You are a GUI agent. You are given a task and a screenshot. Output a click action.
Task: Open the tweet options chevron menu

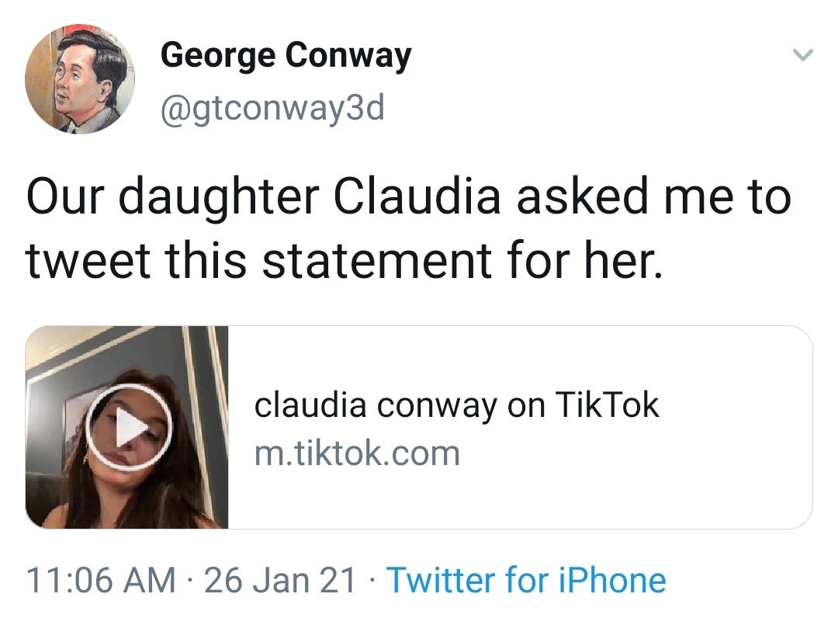[x=803, y=54]
